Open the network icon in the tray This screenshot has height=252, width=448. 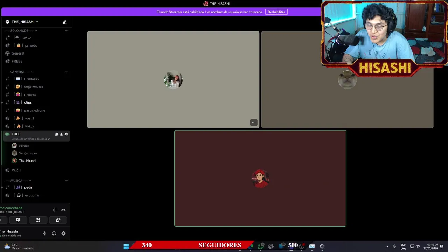pyautogui.click(x=412, y=246)
